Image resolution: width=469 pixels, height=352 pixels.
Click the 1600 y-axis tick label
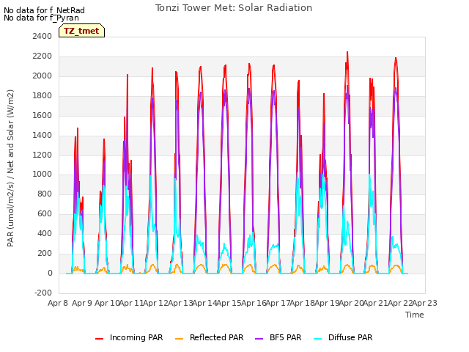pyautogui.click(x=42, y=116)
